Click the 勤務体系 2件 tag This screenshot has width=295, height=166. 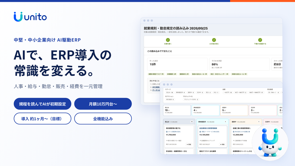[x=184, y=74]
